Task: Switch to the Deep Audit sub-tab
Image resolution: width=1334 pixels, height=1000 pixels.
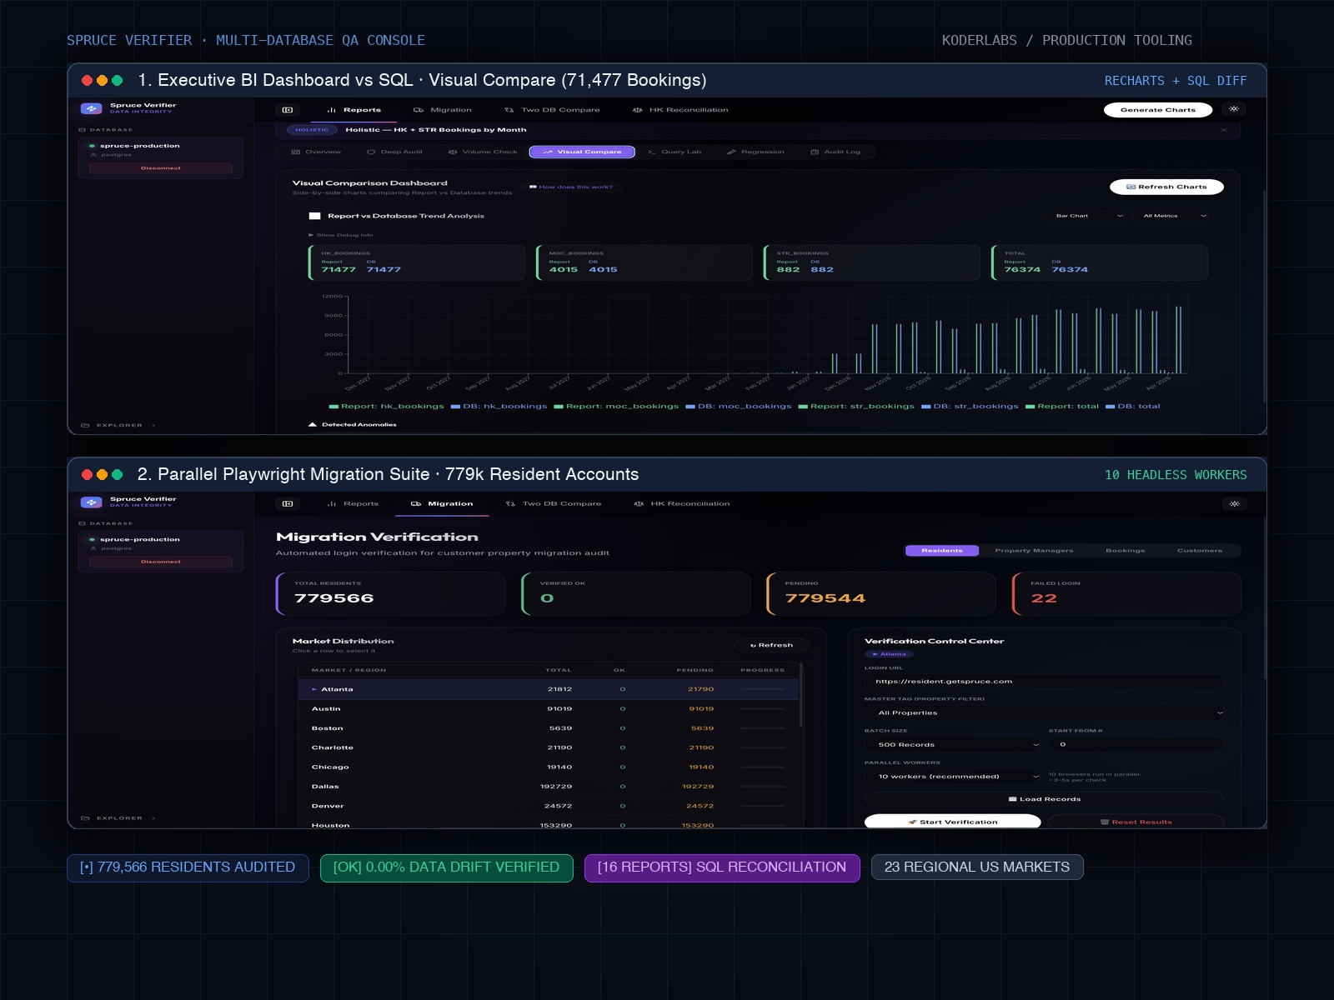Action: point(395,152)
